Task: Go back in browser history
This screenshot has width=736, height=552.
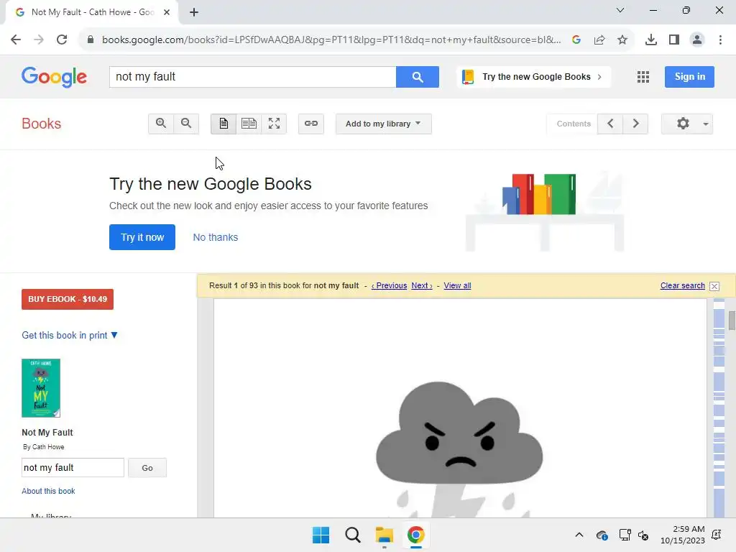Action: coord(16,40)
